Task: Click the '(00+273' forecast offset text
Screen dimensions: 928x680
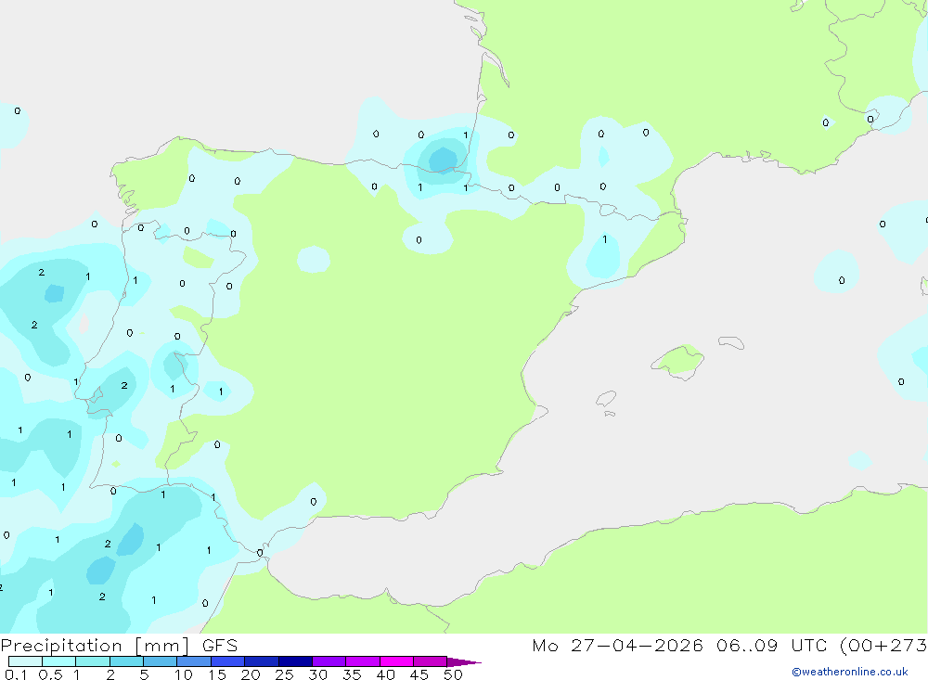Action: coord(883,645)
